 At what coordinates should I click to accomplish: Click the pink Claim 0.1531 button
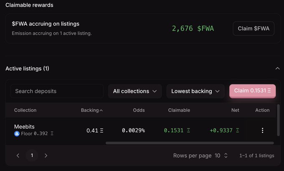[253, 91]
